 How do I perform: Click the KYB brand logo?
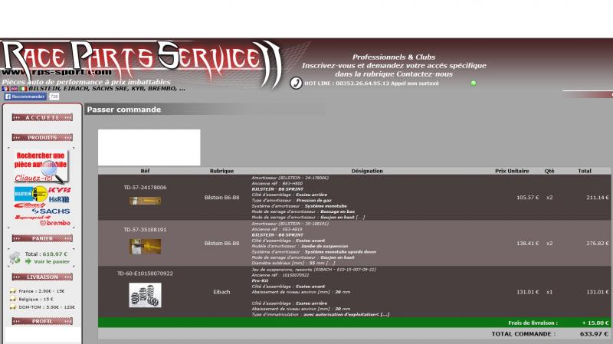[x=60, y=190]
